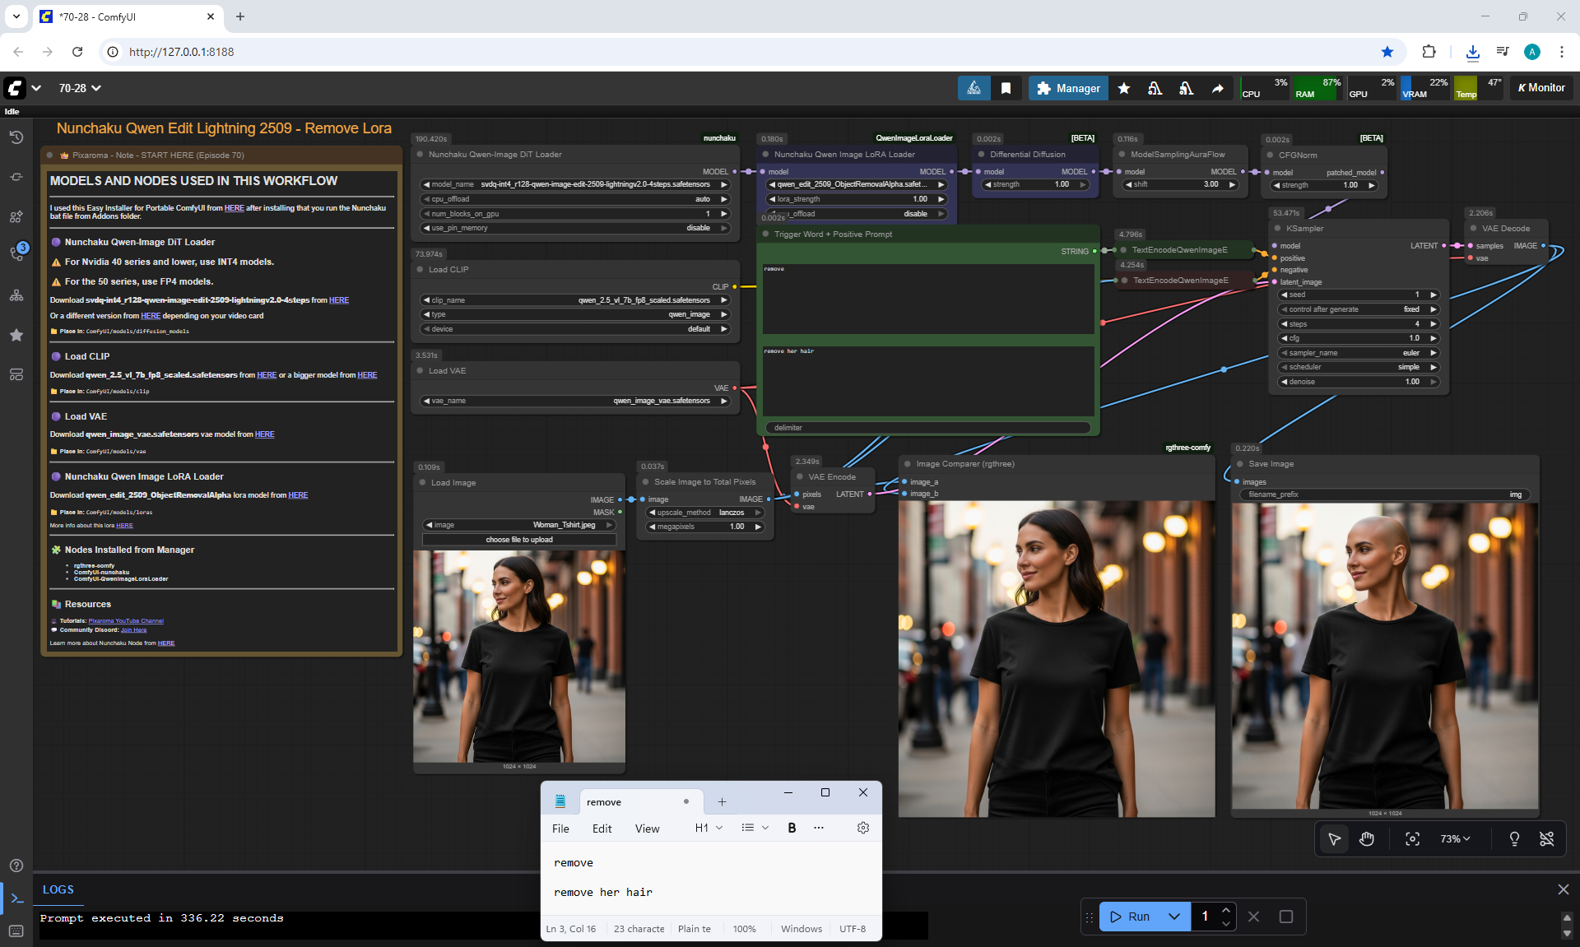Open the help question mark icon
This screenshot has width=1580, height=947.
(16, 866)
